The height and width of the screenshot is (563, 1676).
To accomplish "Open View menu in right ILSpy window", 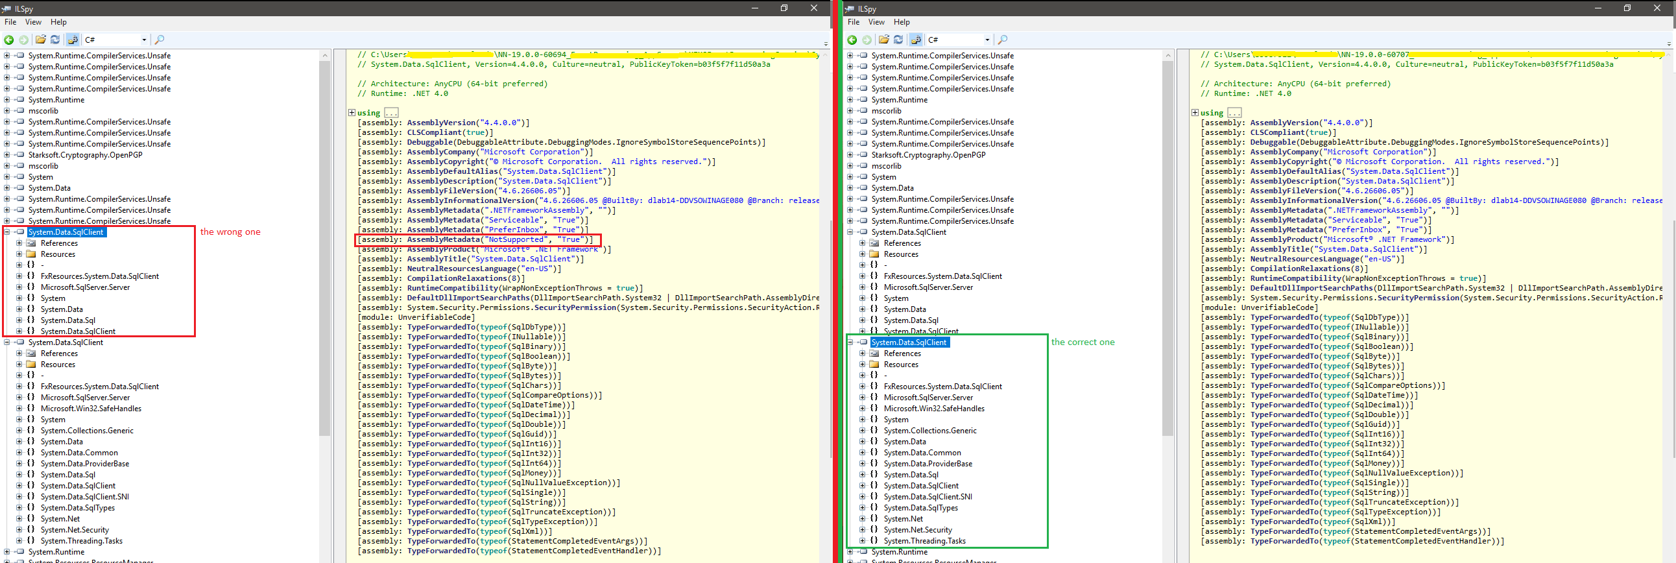I will [x=876, y=22].
